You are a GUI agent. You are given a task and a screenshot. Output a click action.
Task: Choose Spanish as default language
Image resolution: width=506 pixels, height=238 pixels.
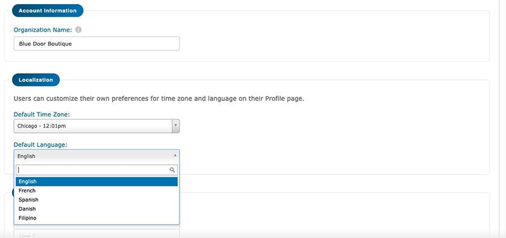tap(96, 200)
